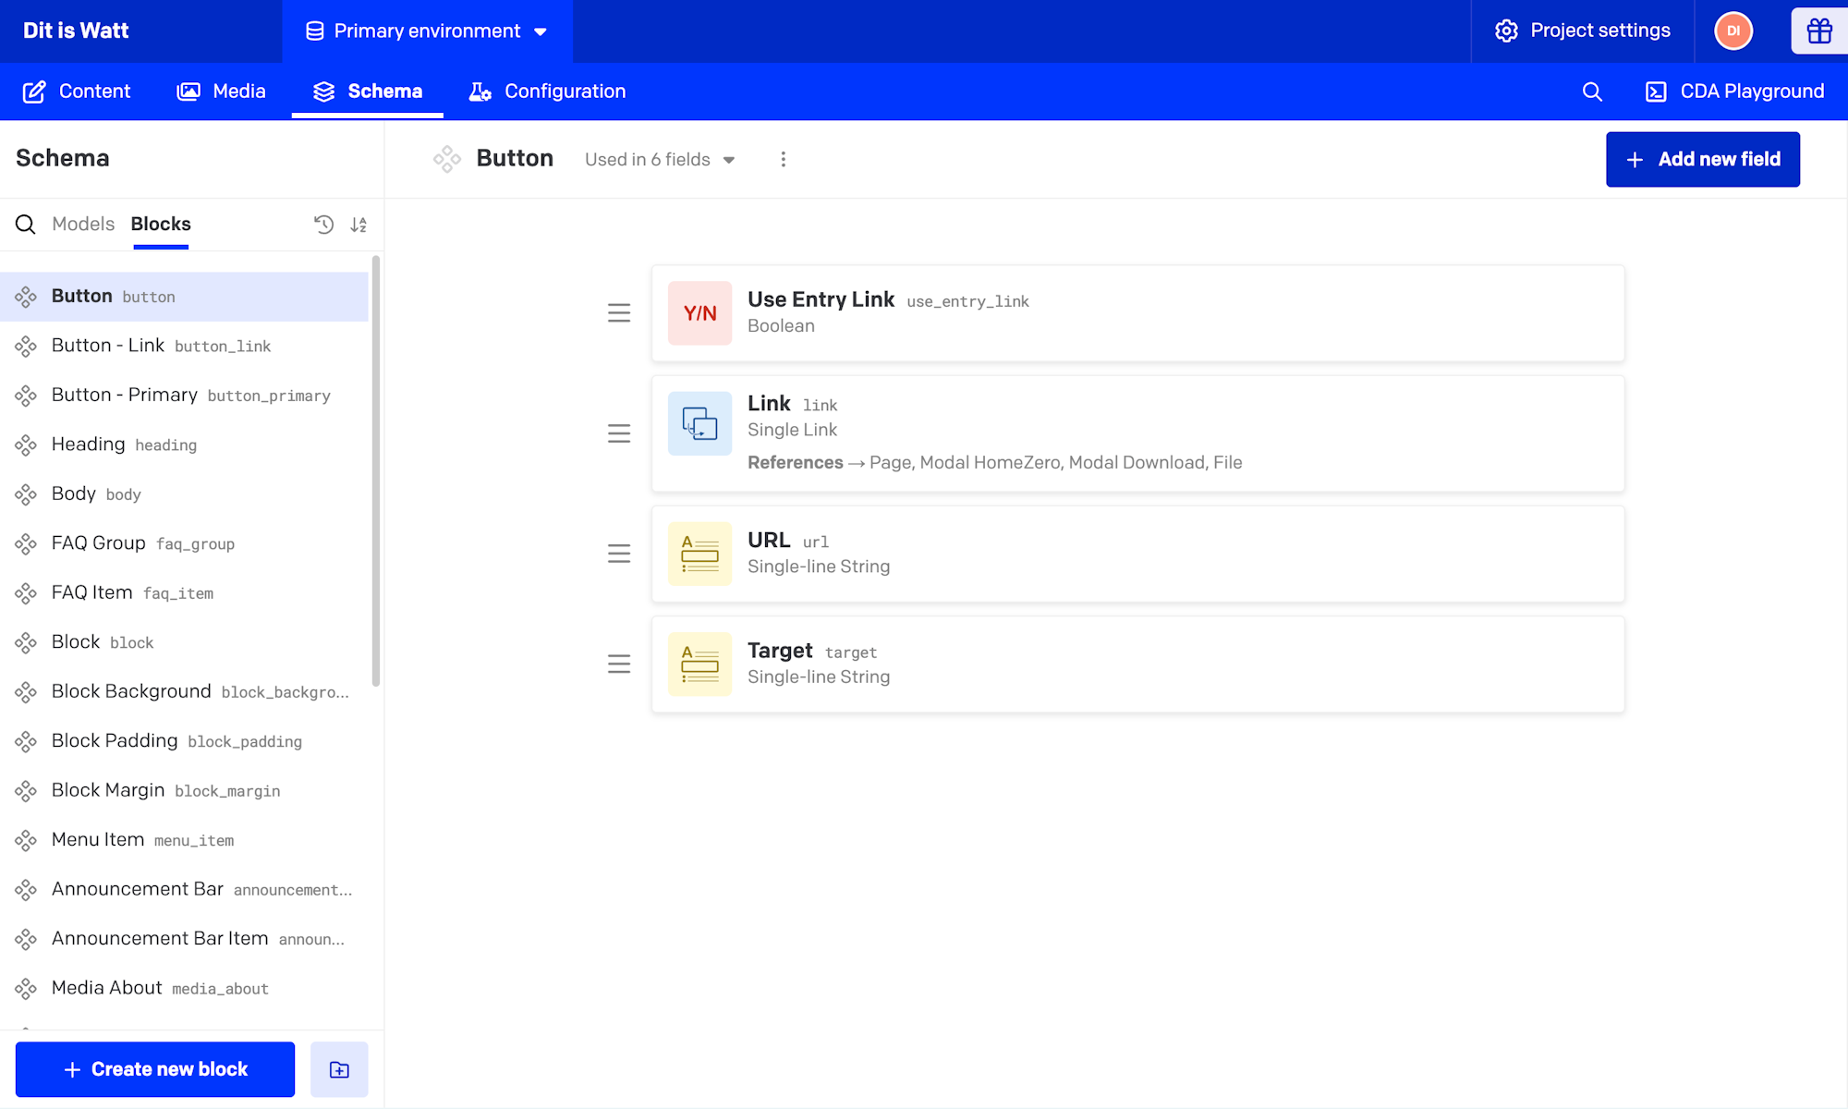Click the Button block title heading
The width and height of the screenshot is (1848, 1109).
(515, 158)
